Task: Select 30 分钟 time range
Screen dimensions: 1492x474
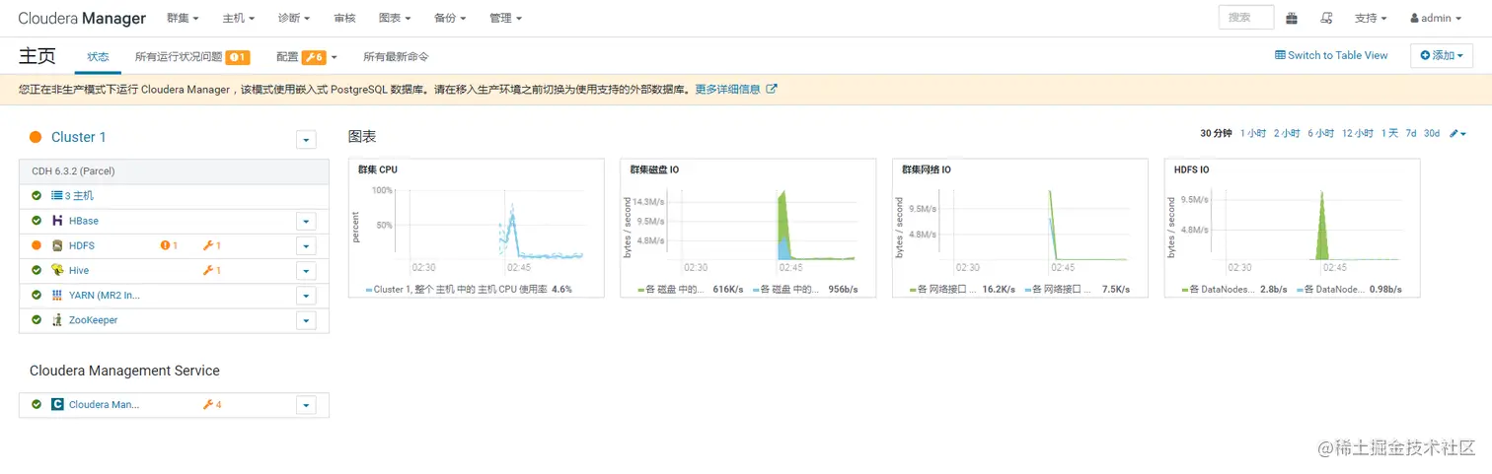Action: point(1216,133)
